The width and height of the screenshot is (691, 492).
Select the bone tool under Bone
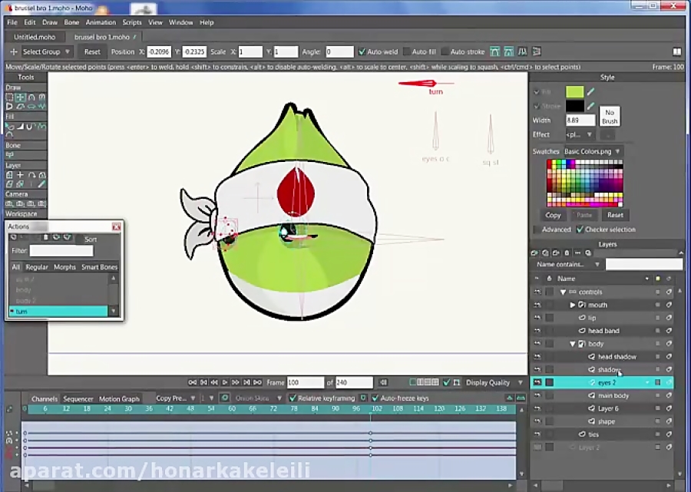[10, 154]
